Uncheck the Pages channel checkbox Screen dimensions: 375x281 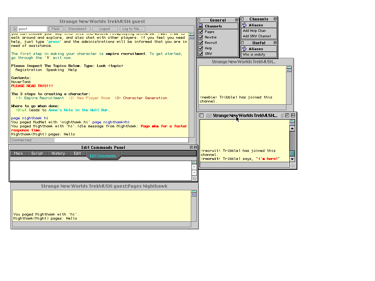201,32
